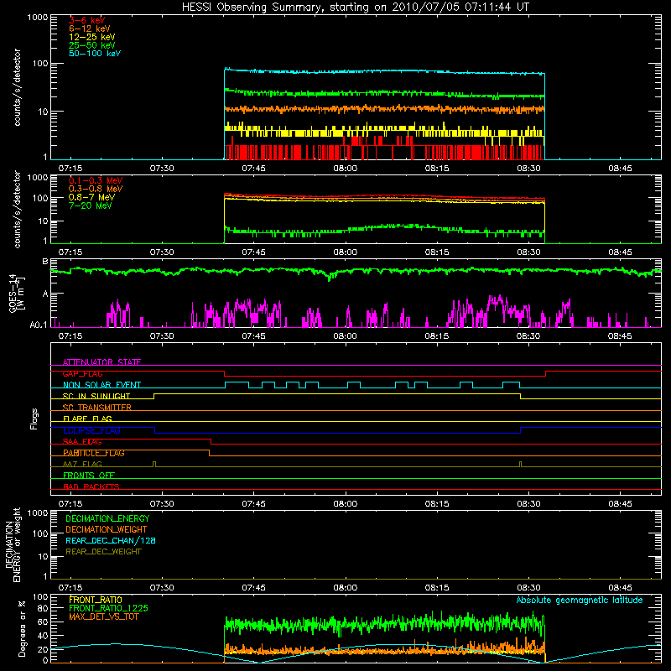Click the 'ECLIPSE_FLAG' flag label

coord(91,430)
